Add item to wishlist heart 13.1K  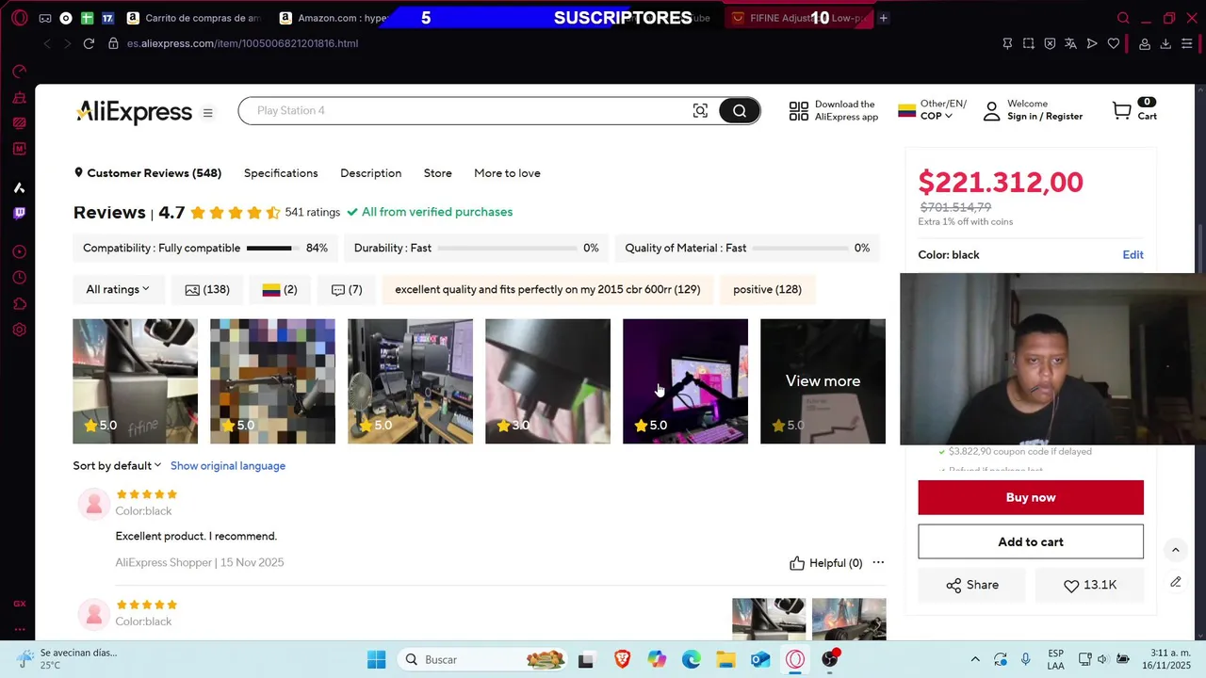tap(1089, 585)
